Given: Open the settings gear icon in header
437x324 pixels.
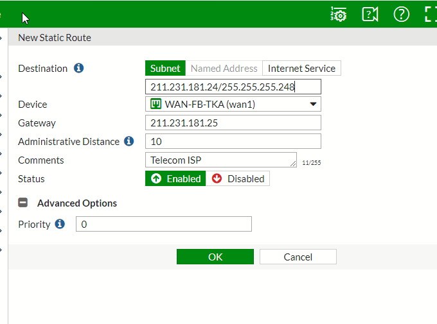Looking at the screenshot, I should [339, 14].
